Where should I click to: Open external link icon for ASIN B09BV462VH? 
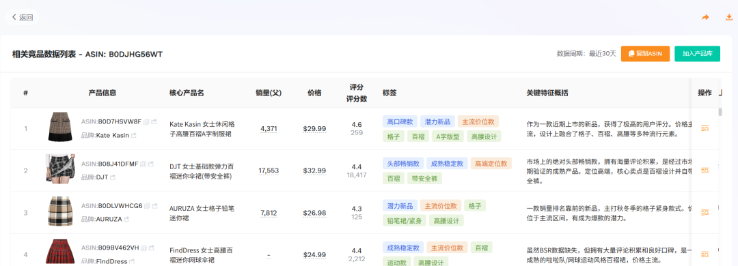click(x=151, y=248)
